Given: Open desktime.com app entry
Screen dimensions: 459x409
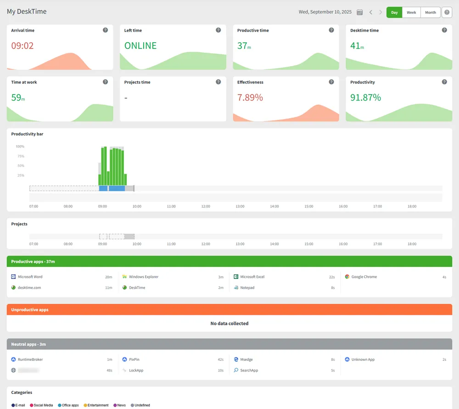Looking at the screenshot, I should point(29,288).
